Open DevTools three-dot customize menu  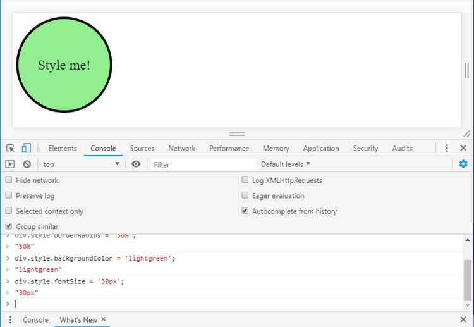tap(447, 148)
